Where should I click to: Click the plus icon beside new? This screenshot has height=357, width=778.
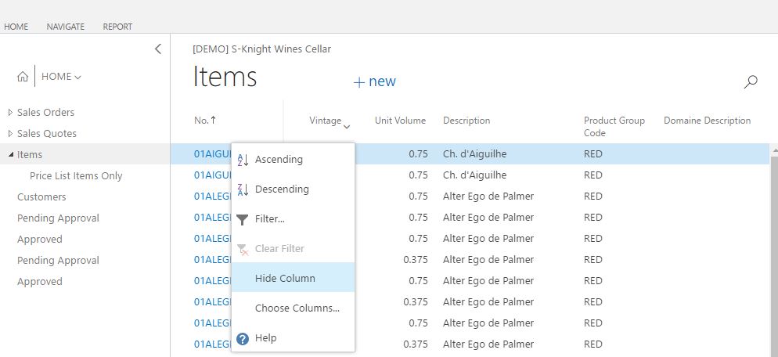(x=359, y=82)
